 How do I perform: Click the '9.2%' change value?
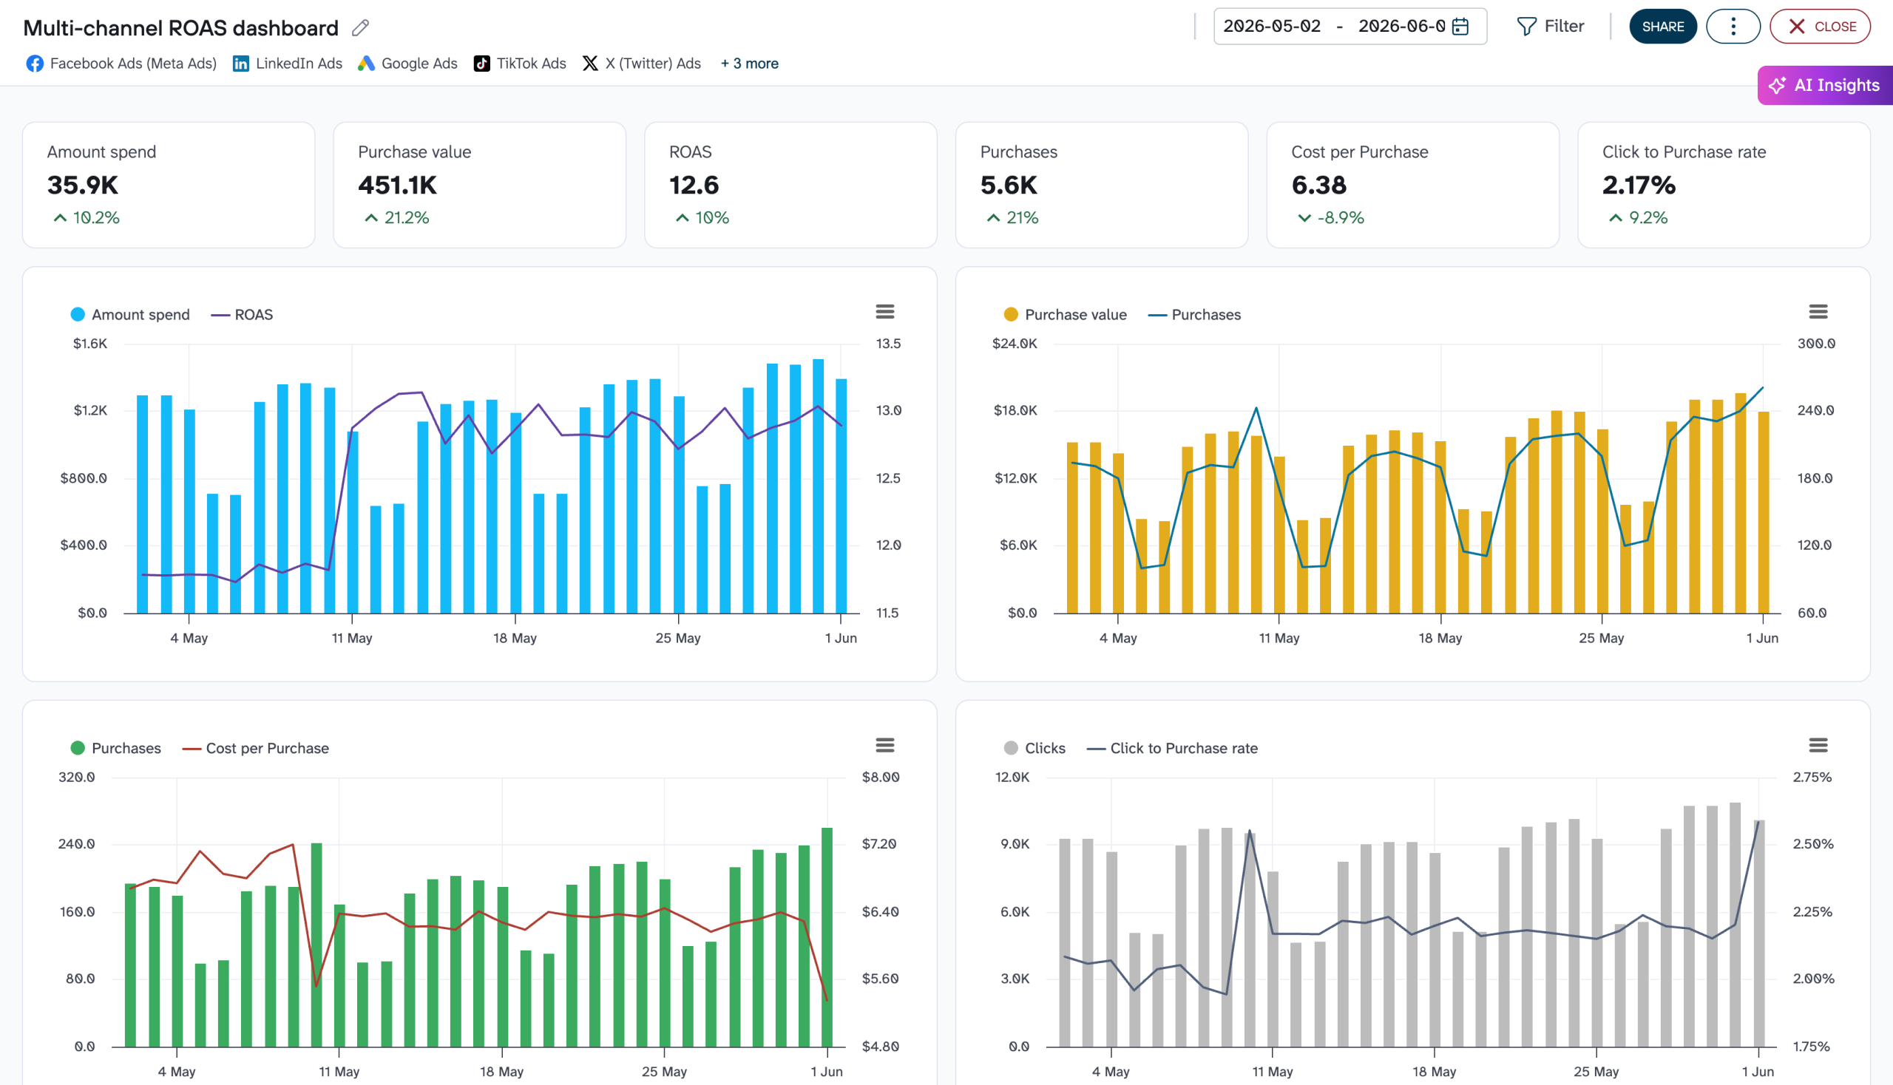point(1648,218)
